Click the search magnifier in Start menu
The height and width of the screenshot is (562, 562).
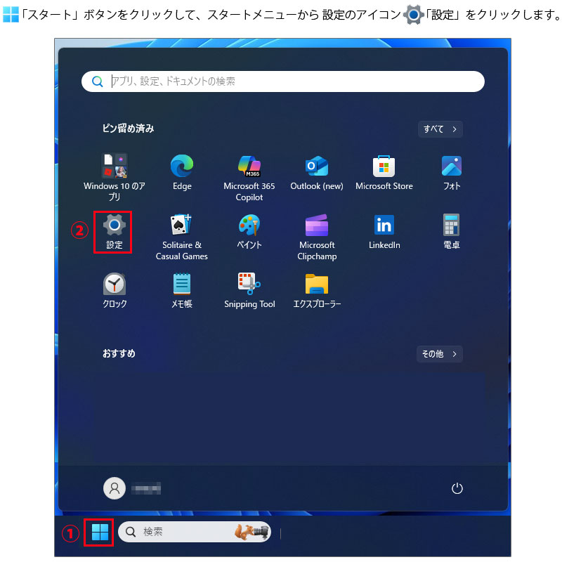pos(97,81)
